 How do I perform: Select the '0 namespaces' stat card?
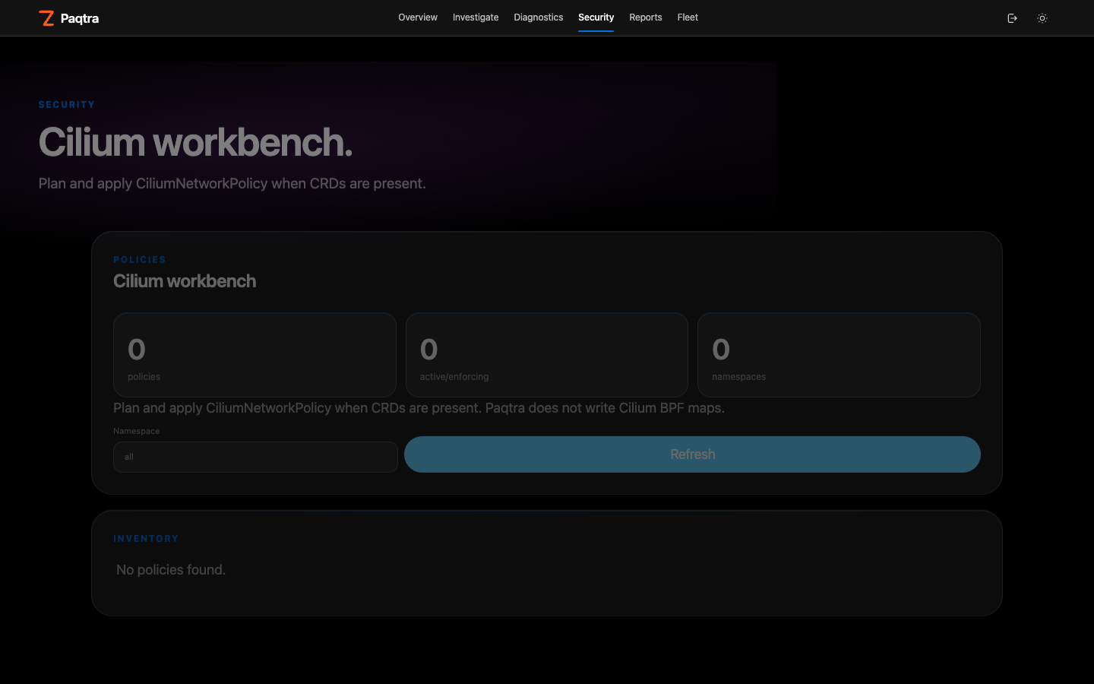click(839, 355)
